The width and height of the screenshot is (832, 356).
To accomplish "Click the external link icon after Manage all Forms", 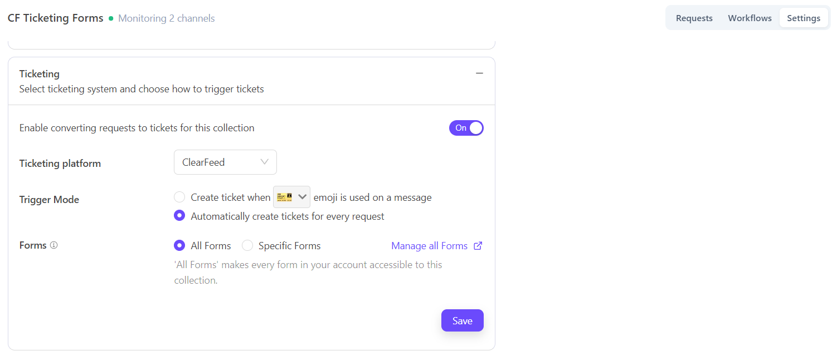I will 478,246.
